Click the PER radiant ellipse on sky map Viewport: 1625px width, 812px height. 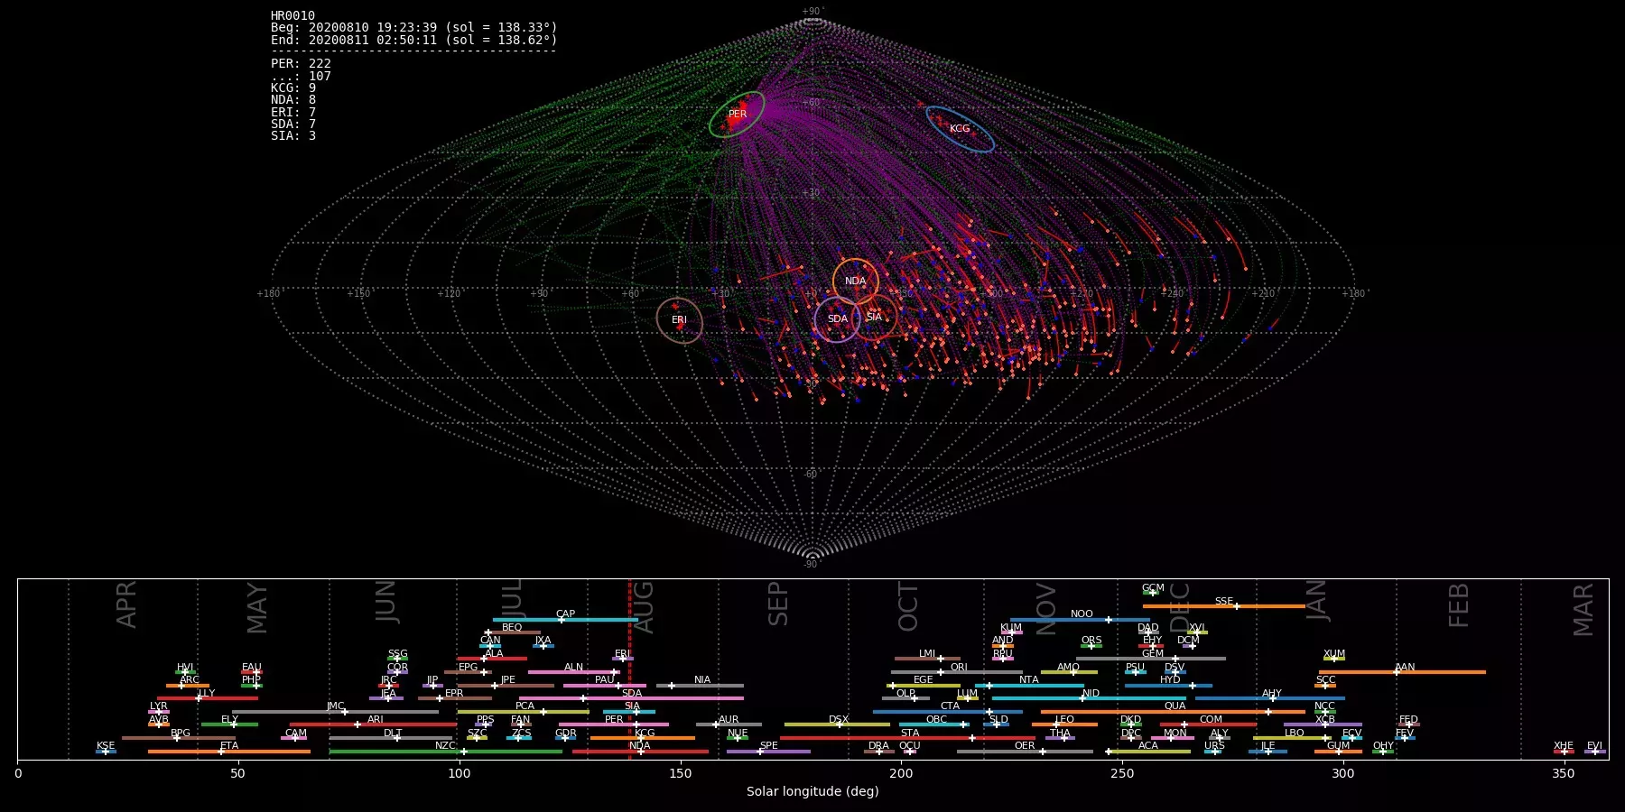(x=737, y=114)
